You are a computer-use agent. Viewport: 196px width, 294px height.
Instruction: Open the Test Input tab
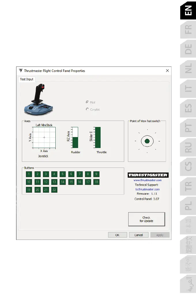(x=27, y=79)
